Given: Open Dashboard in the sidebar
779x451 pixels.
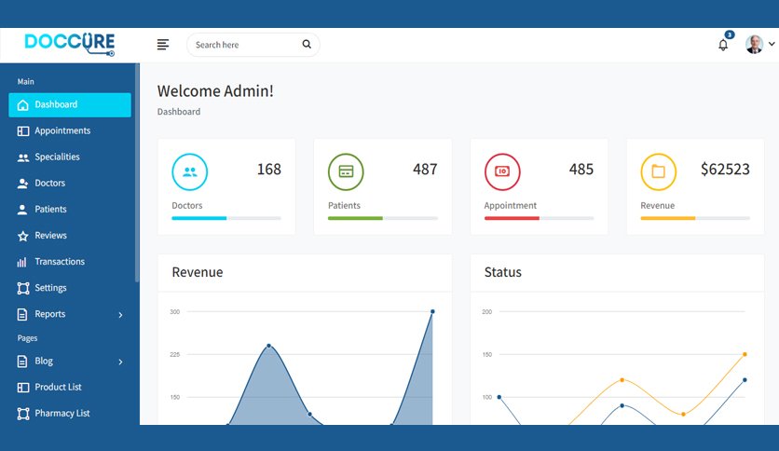Looking at the screenshot, I should pyautogui.click(x=70, y=104).
